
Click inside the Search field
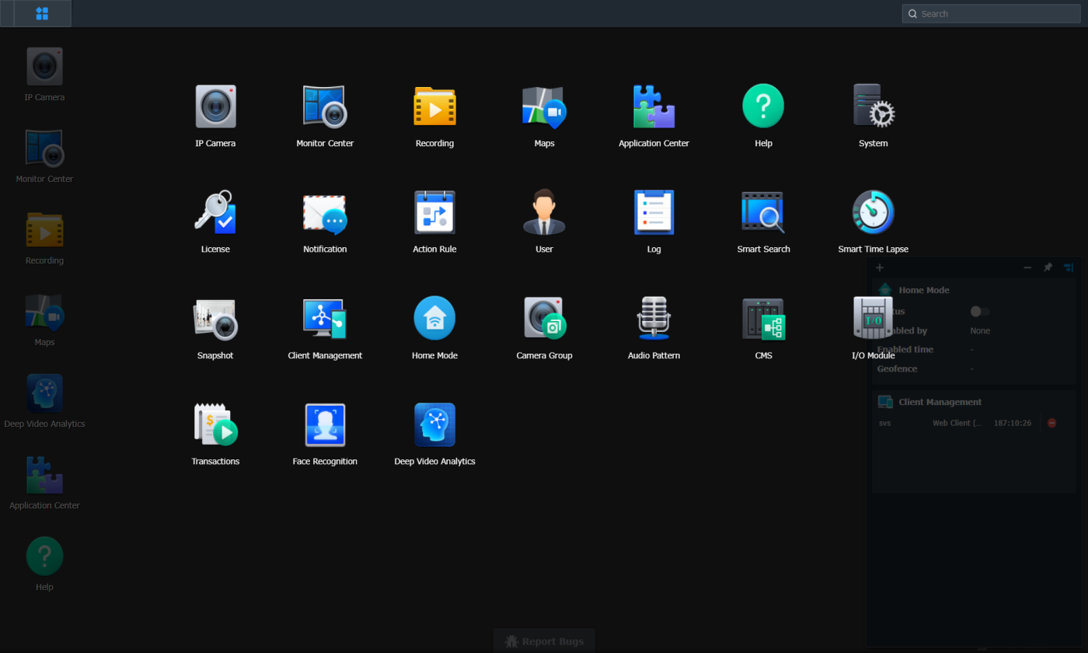[x=991, y=13]
